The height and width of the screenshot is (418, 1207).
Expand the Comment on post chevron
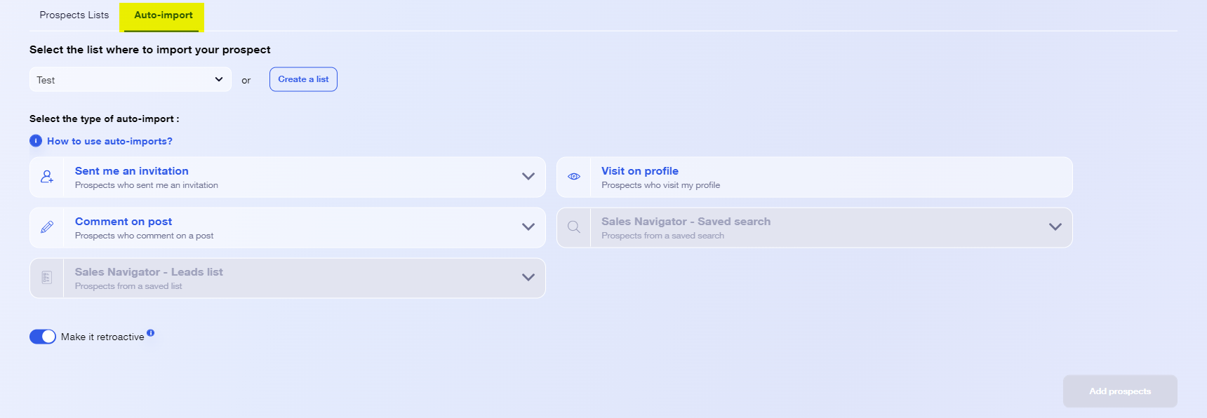pos(528,227)
